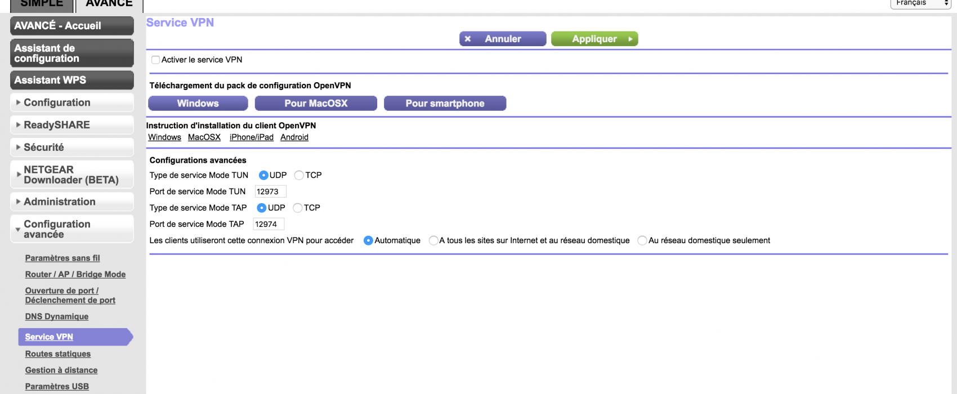Viewport: 957px width, 394px height.
Task: Select UDP for Mode TUN service type
Action: pyautogui.click(x=263, y=175)
